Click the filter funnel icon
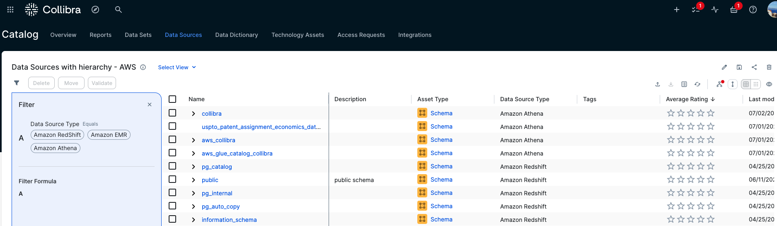The height and width of the screenshot is (226, 777). click(x=17, y=83)
